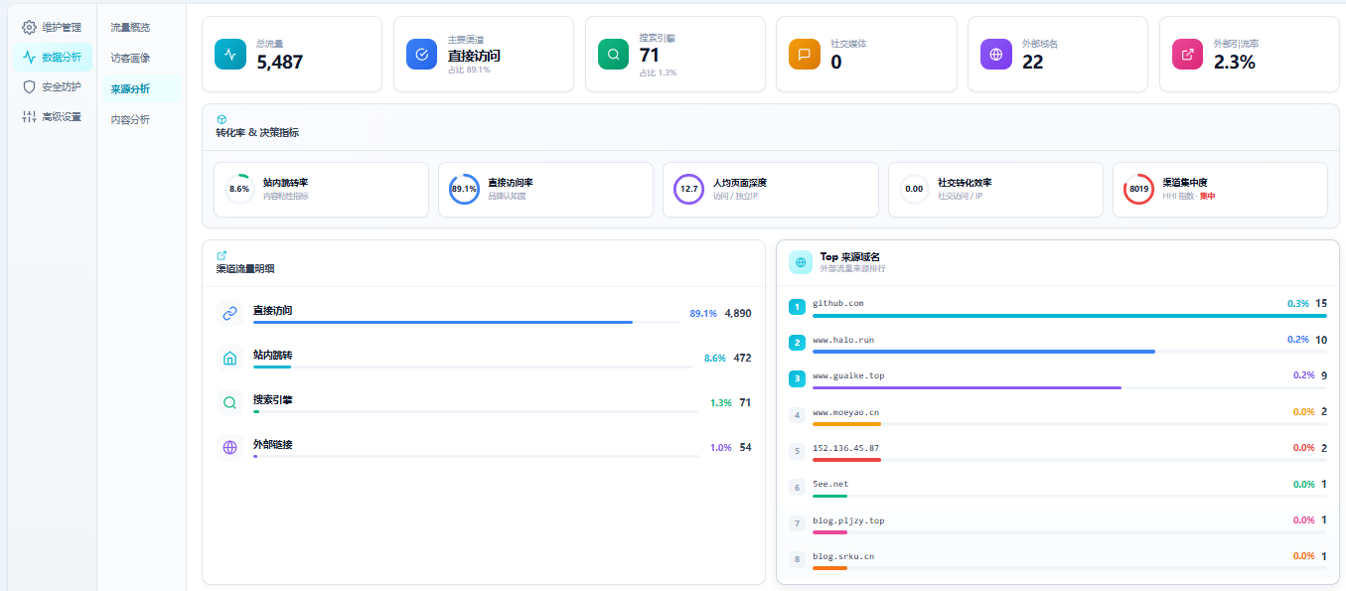1346x591 pixels.
Task: Click the home icon beside 站内跳转
Action: click(229, 358)
